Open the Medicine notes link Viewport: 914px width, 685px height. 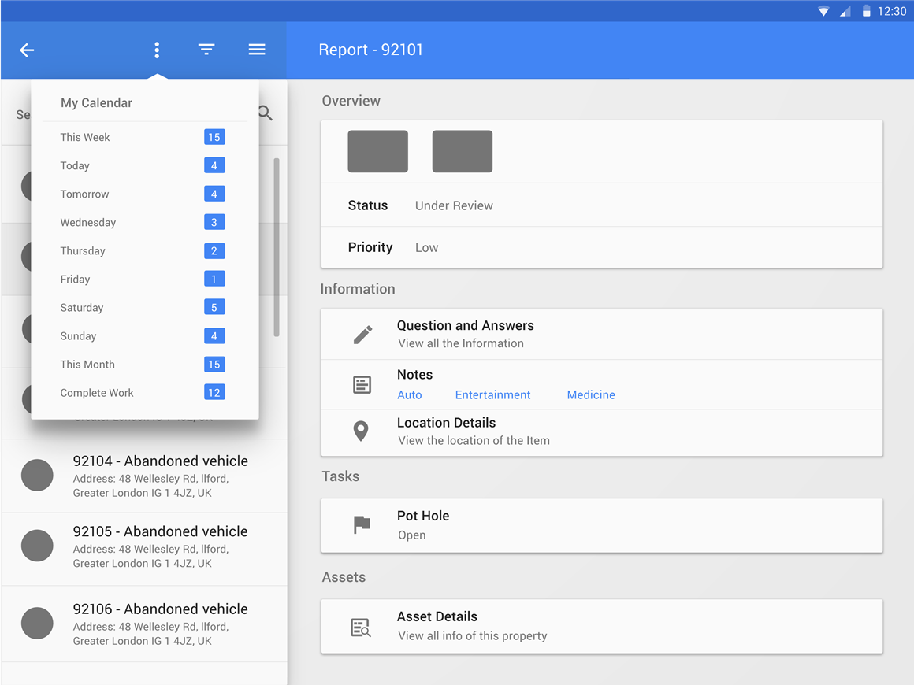click(591, 395)
